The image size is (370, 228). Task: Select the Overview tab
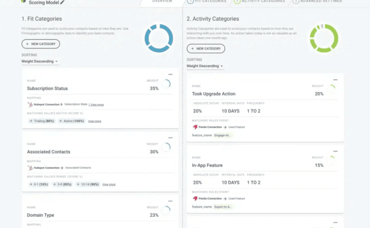coord(162,1)
